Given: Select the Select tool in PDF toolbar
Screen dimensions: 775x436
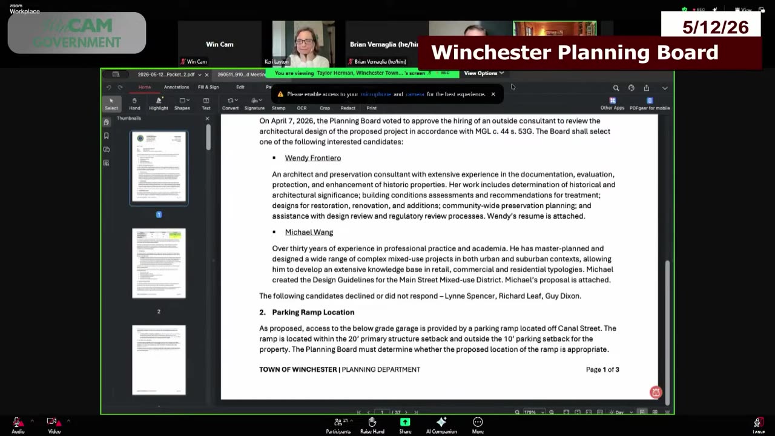Looking at the screenshot, I should 111,104.
